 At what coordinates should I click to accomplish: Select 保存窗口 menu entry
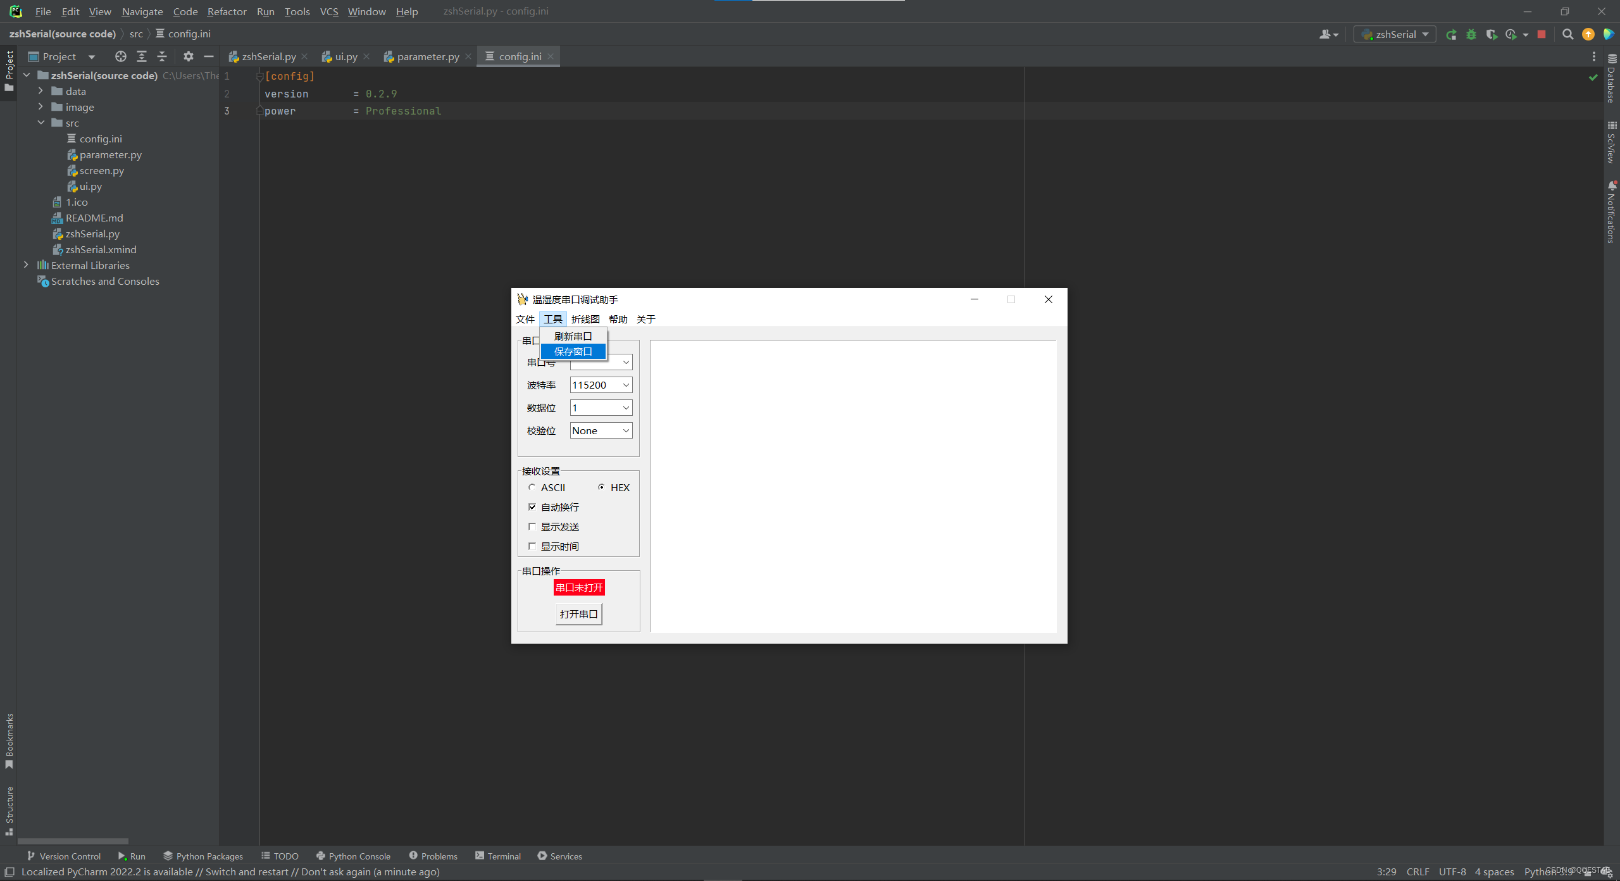click(573, 351)
